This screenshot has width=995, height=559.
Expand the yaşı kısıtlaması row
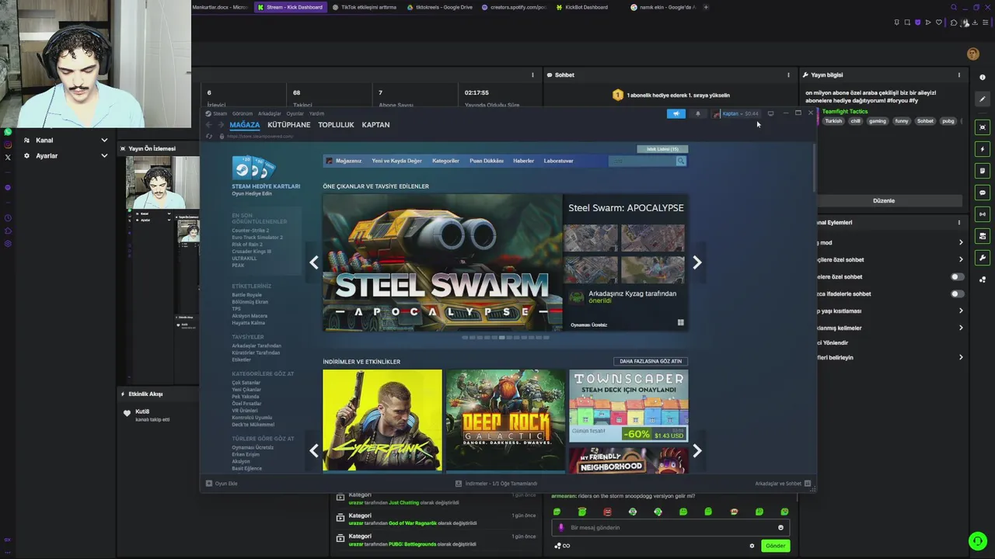(961, 311)
